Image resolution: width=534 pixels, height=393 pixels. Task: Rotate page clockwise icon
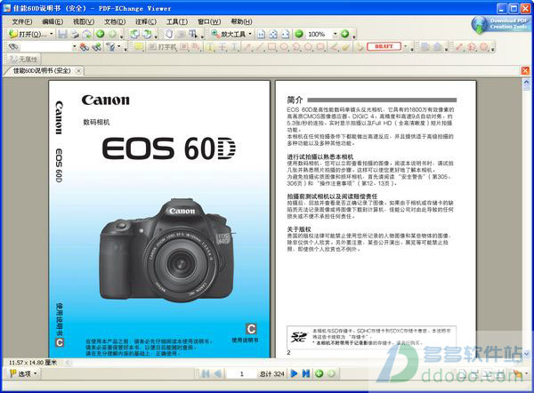148,34
